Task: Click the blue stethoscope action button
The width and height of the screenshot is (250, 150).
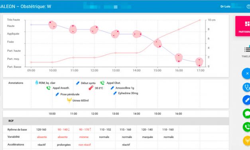Action: (x=247, y=87)
